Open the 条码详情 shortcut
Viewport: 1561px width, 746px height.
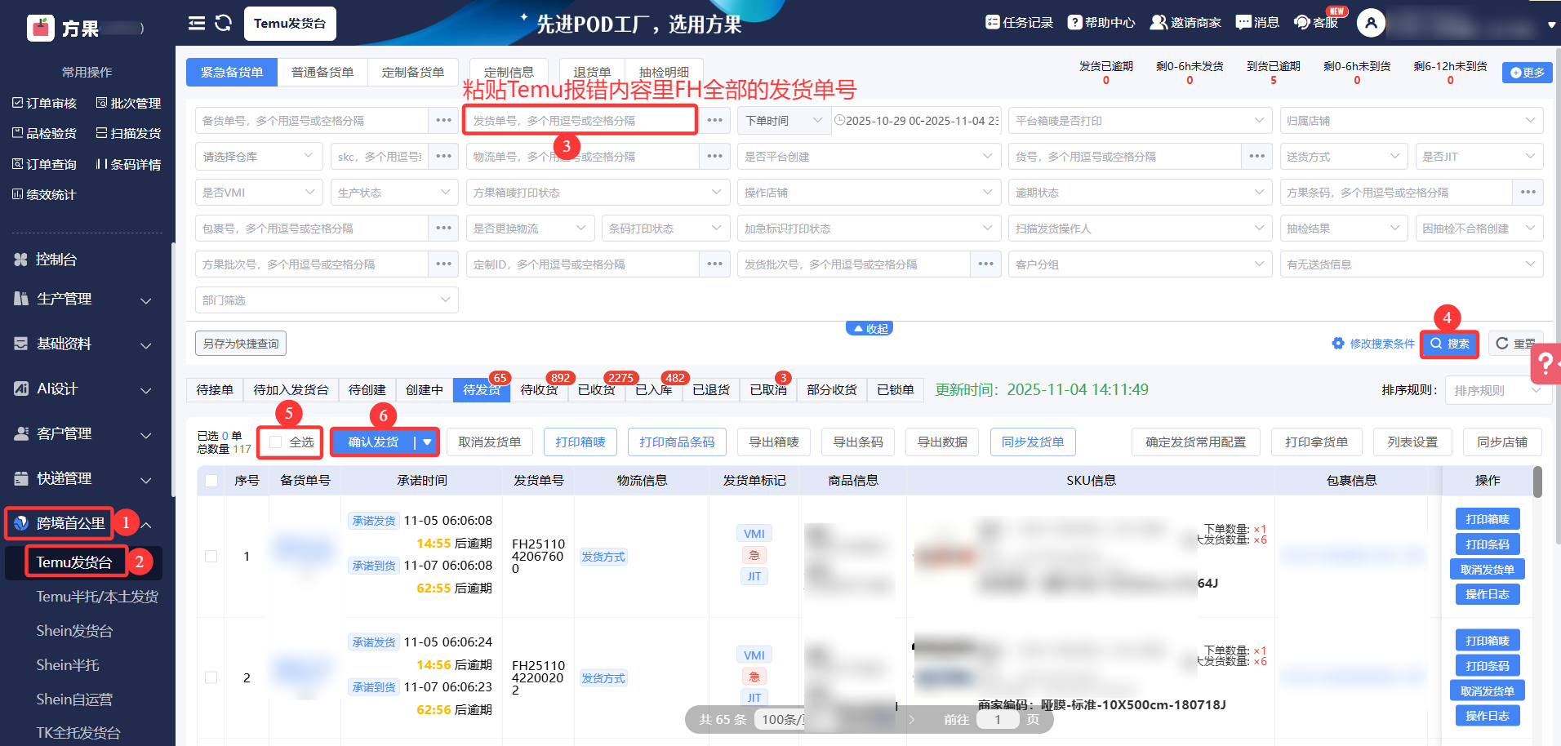click(x=128, y=164)
